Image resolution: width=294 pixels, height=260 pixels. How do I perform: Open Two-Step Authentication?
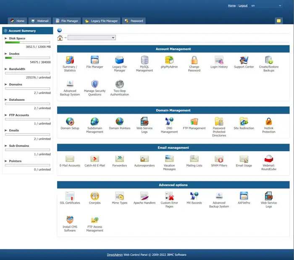coord(119,88)
